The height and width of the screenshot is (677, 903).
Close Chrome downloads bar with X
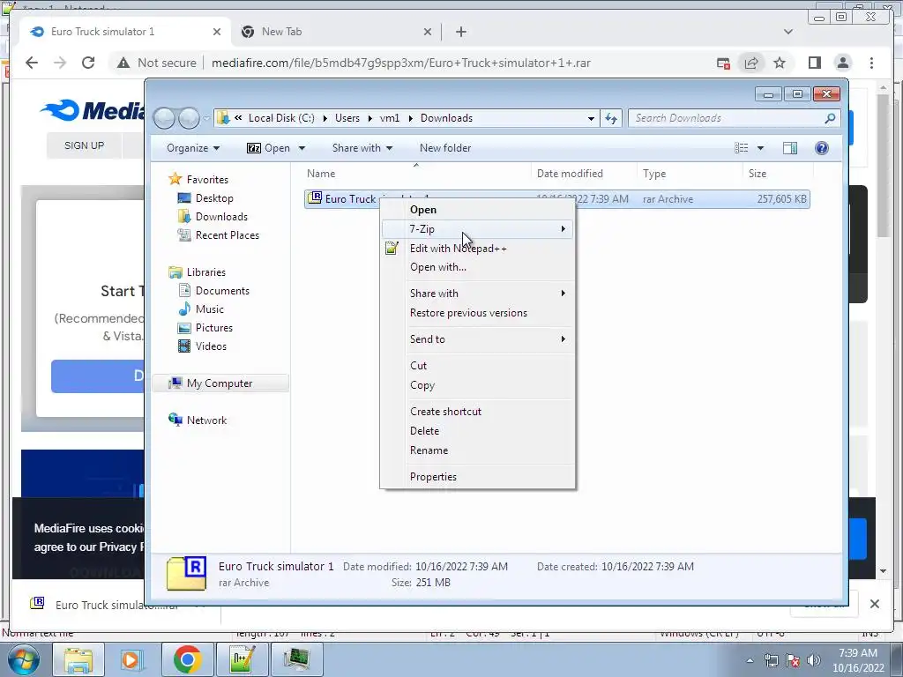tap(874, 604)
